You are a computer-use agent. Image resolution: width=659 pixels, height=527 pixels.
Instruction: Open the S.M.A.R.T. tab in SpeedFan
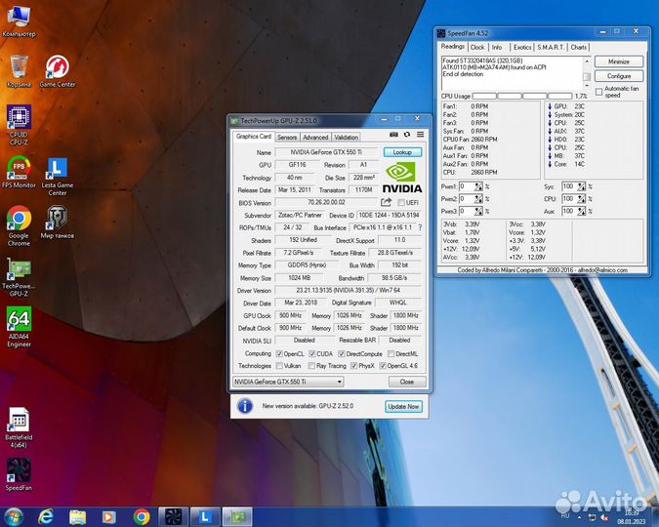tap(551, 47)
